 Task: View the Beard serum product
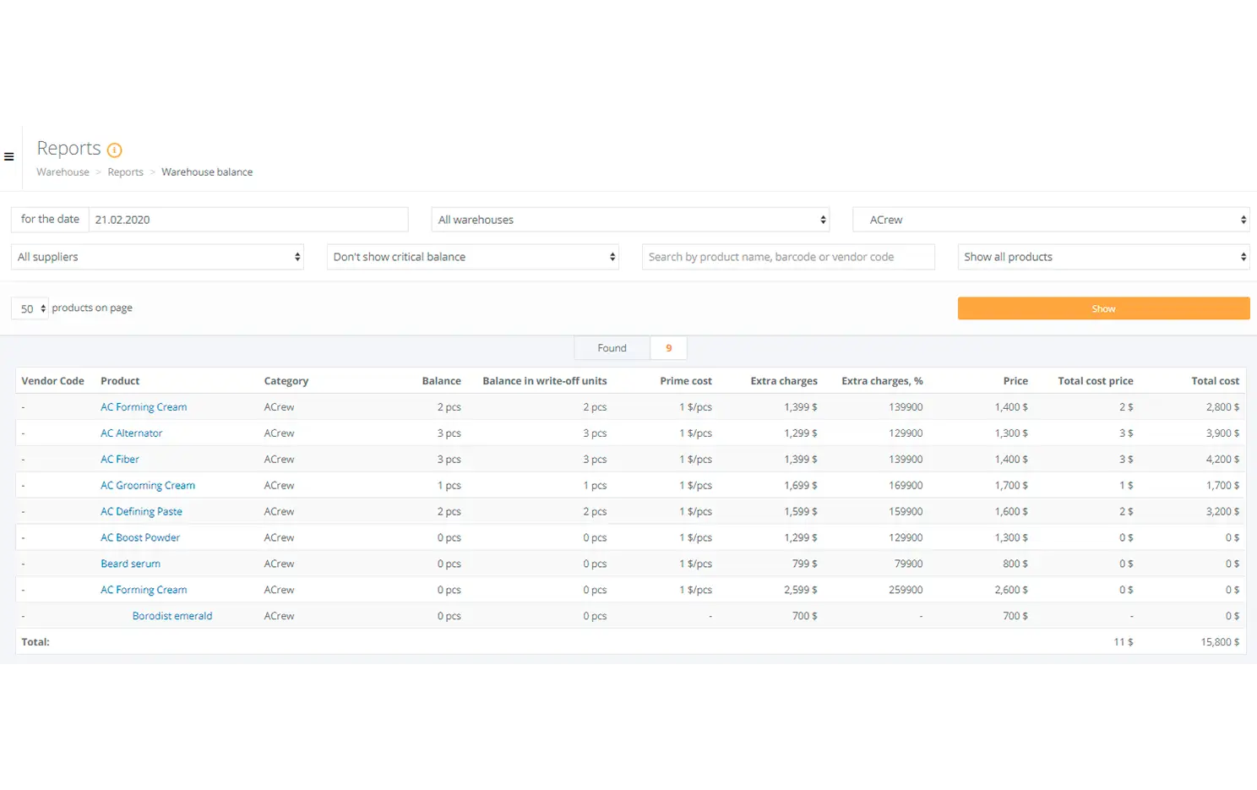click(x=130, y=564)
